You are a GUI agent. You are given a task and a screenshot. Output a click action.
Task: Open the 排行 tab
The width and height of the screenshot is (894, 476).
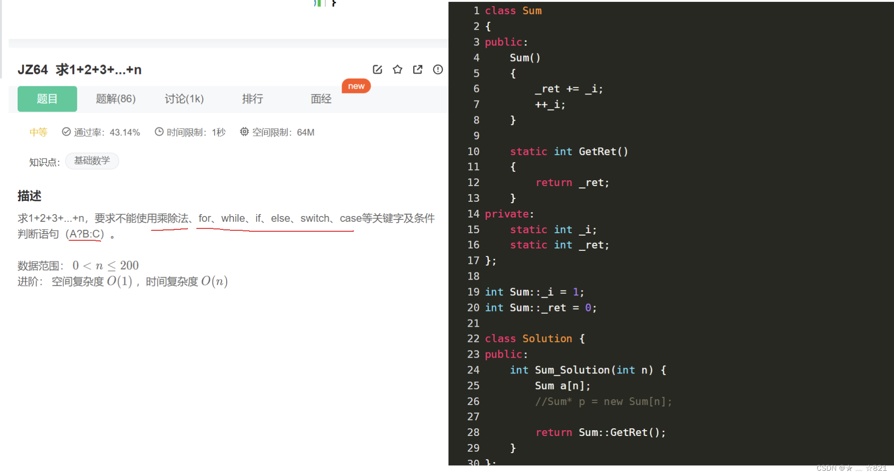[253, 99]
